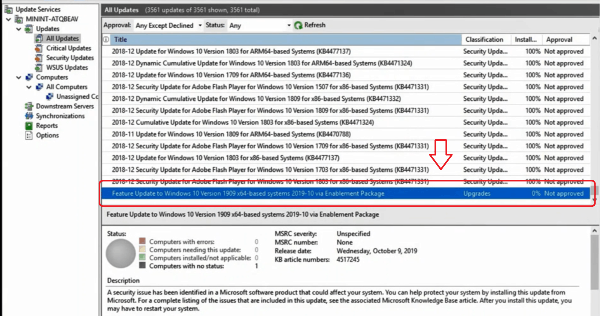Open the Status filter dropdown
Screen dimensions: 600x316
coord(260,25)
